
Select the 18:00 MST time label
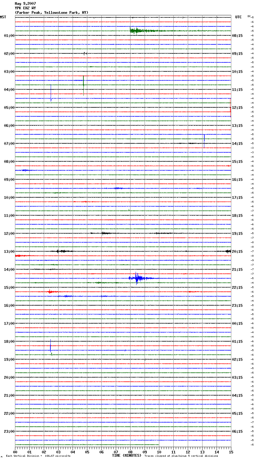[x=9, y=342]
